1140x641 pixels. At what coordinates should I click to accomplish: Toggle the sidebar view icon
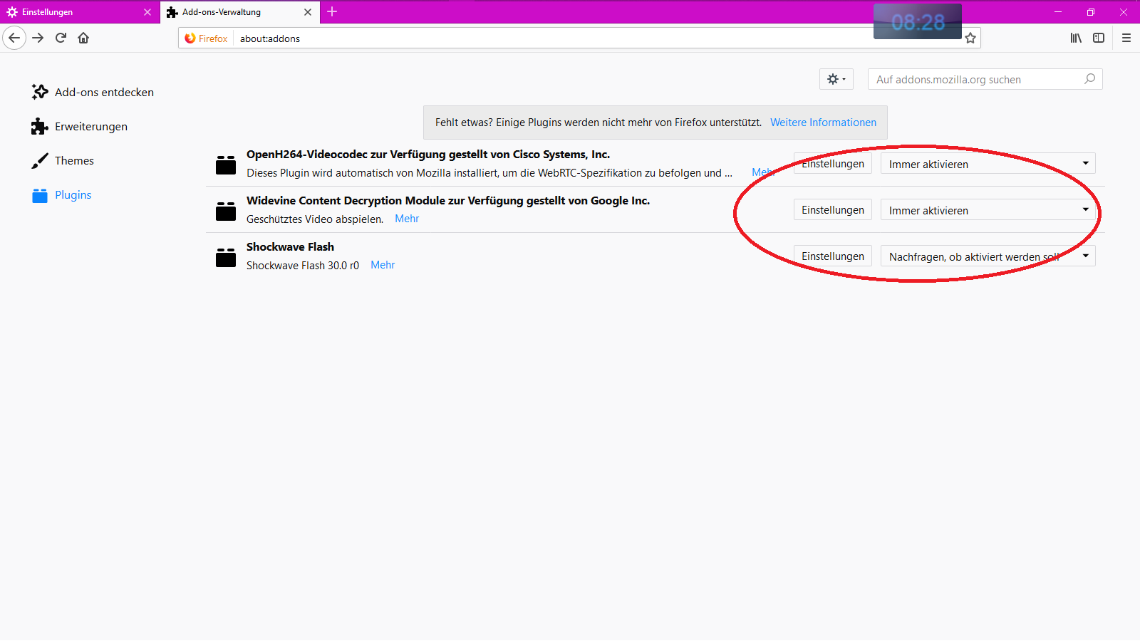coord(1099,38)
